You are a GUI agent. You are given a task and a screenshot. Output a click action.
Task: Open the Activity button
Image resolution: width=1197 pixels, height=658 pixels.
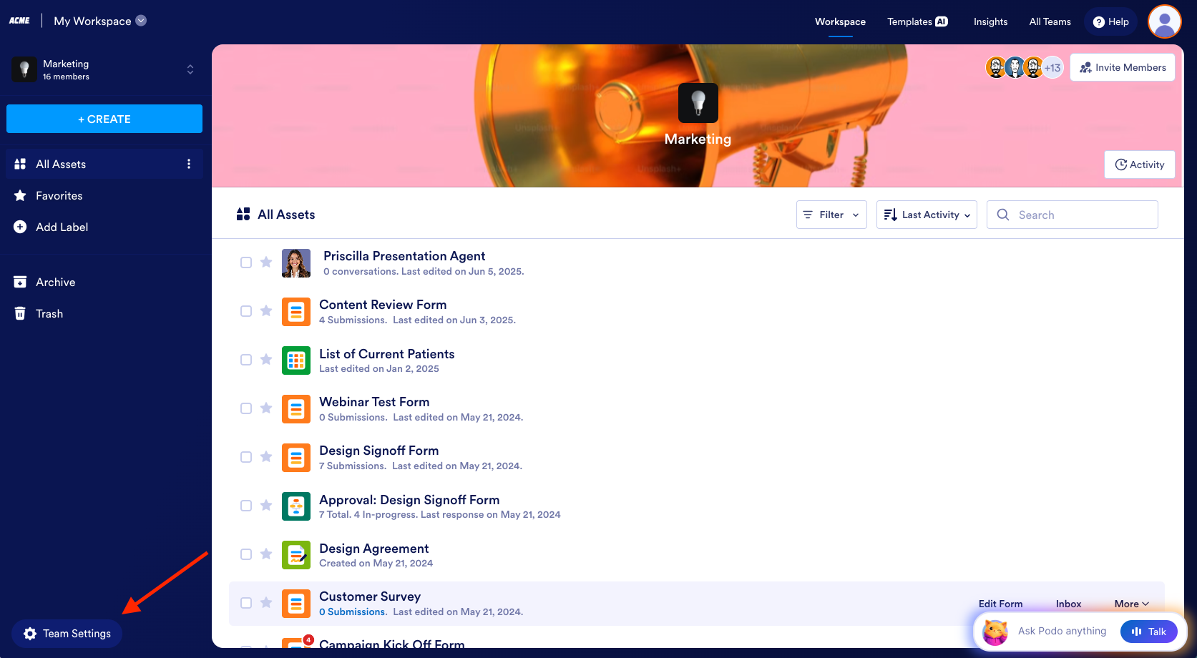click(1139, 164)
